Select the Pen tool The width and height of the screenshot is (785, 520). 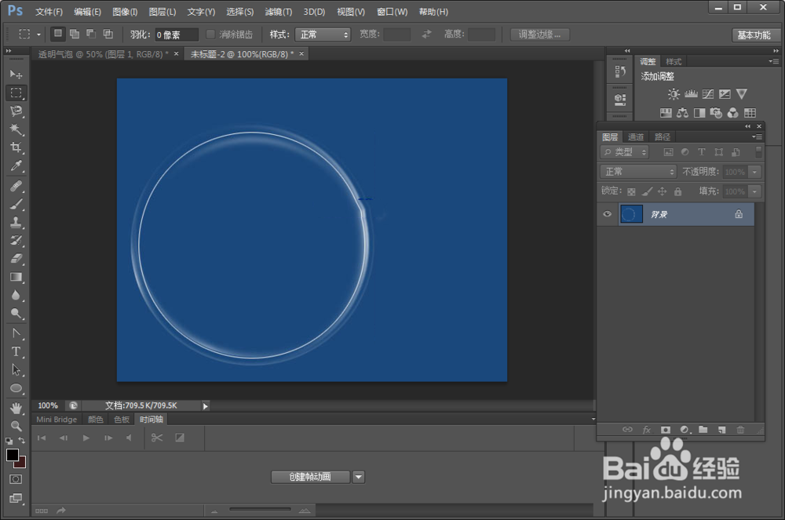point(16,333)
